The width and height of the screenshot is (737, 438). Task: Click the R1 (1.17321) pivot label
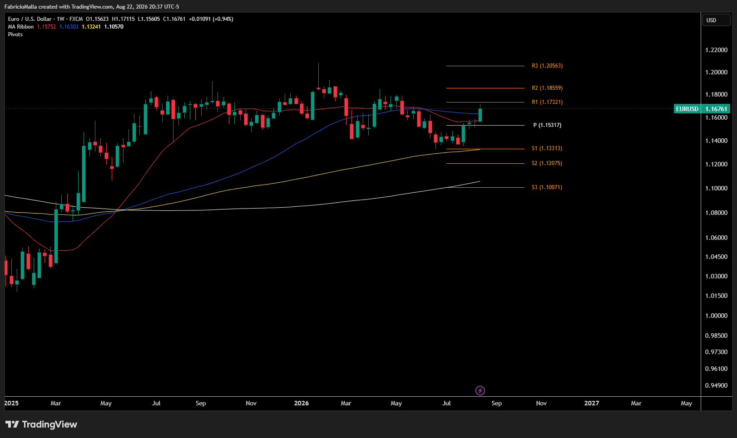click(x=547, y=102)
